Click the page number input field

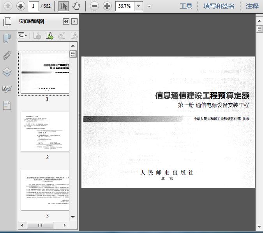[34, 6]
